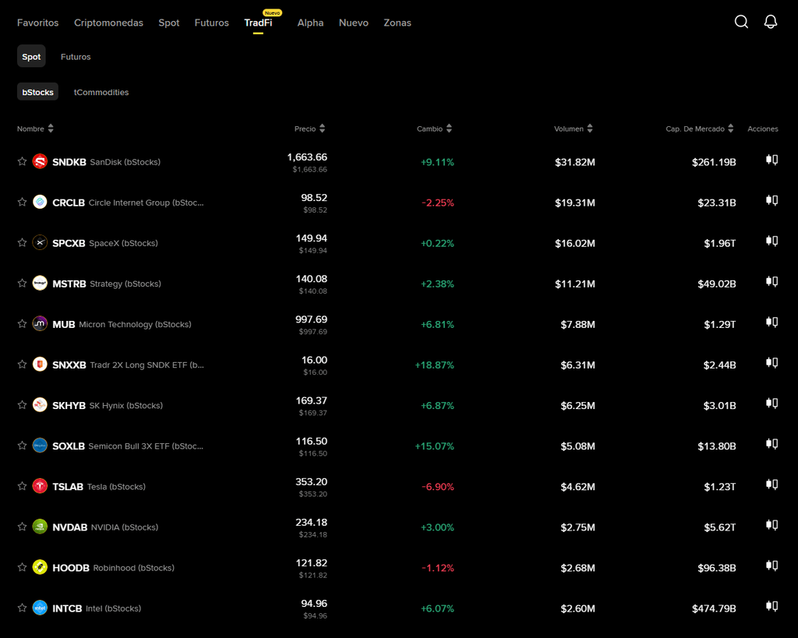Screen dimensions: 798x638
Task: Favorite INTCB with its star
Action: [22, 608]
